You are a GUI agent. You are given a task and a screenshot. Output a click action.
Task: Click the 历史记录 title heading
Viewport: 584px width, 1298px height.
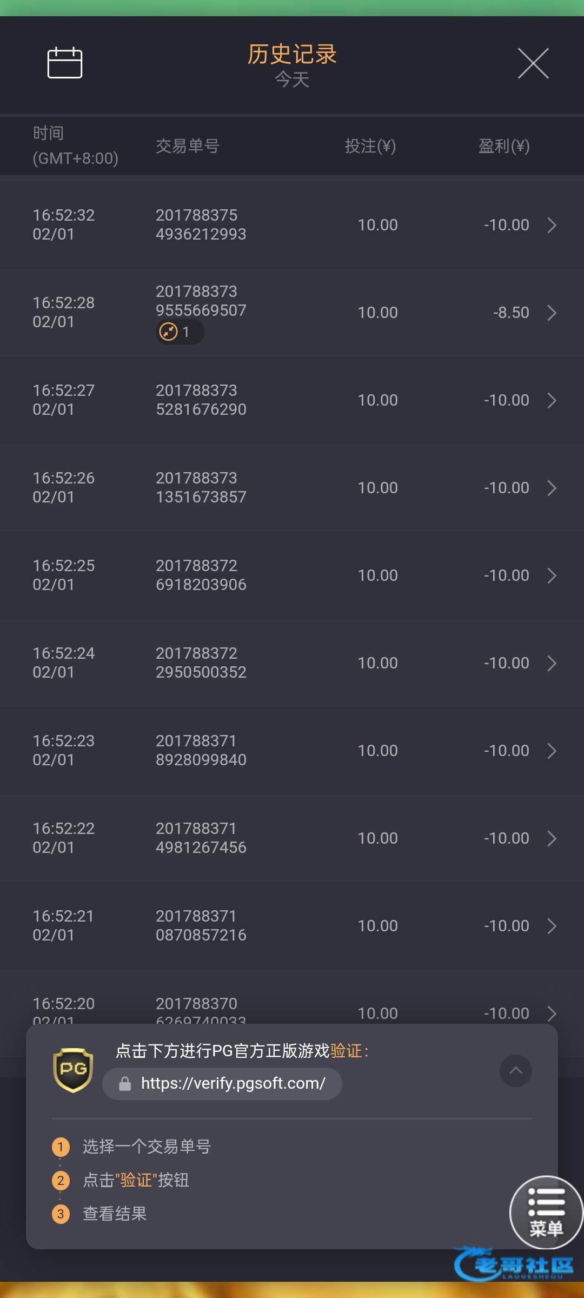(292, 54)
